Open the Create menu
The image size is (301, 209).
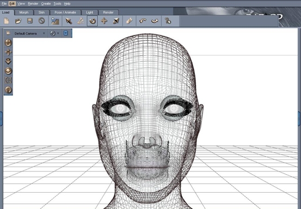click(46, 4)
